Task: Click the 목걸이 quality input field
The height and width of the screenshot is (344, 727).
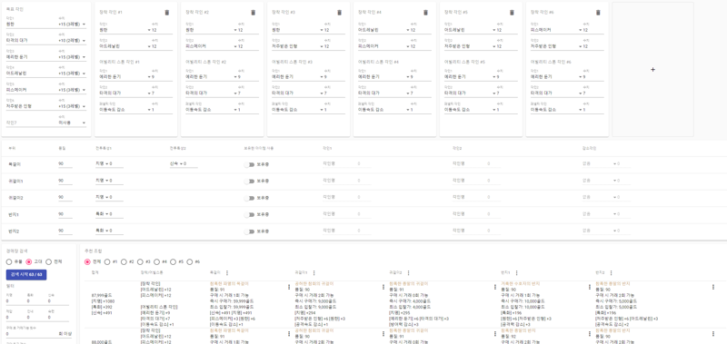Action: pos(65,164)
